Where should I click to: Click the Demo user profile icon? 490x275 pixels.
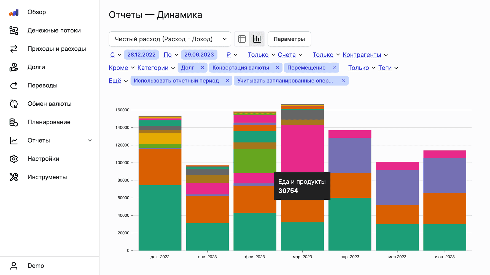(x=14, y=266)
